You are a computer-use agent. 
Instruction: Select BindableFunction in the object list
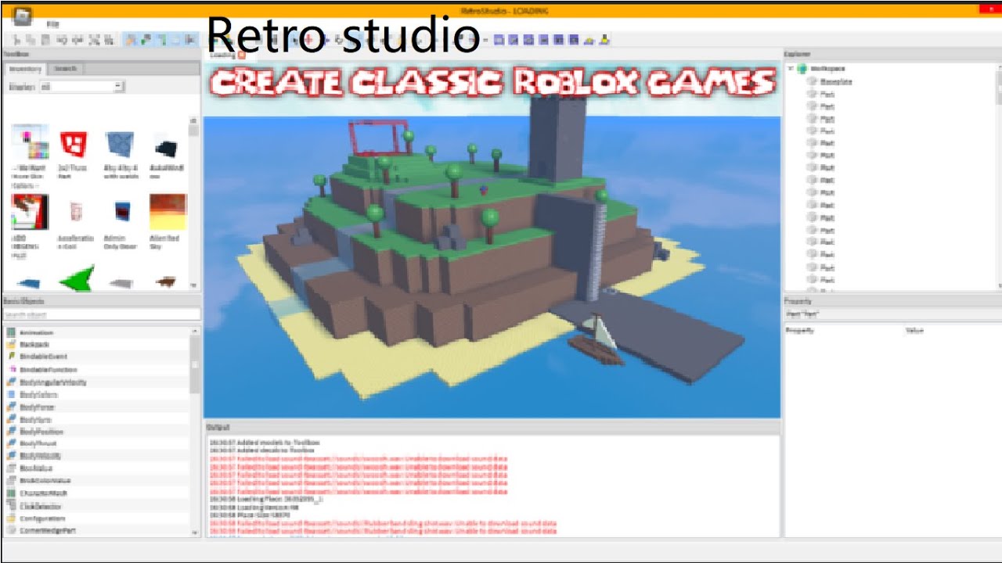pyautogui.click(x=49, y=369)
